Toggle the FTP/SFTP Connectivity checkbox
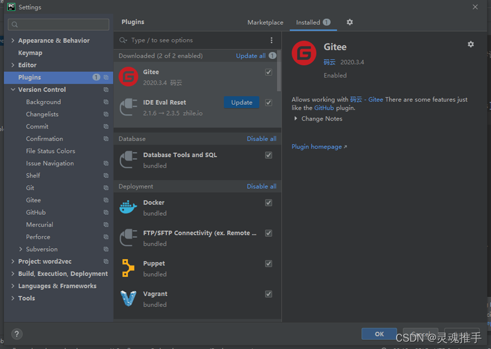Viewport: 491px width, 349px height. (268, 233)
